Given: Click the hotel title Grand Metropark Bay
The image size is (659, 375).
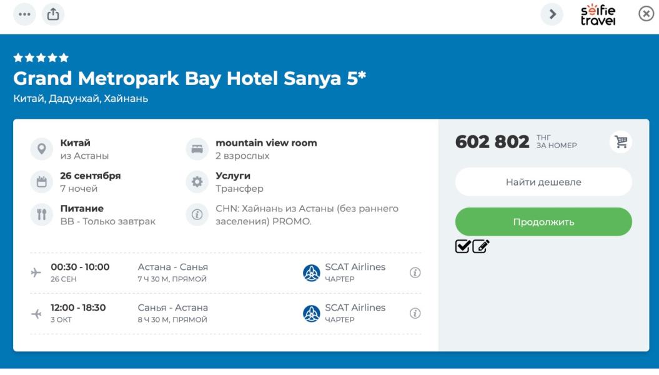Looking at the screenshot, I should click(189, 79).
